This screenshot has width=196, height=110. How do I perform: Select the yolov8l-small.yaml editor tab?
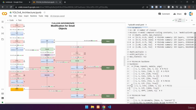[136, 25]
